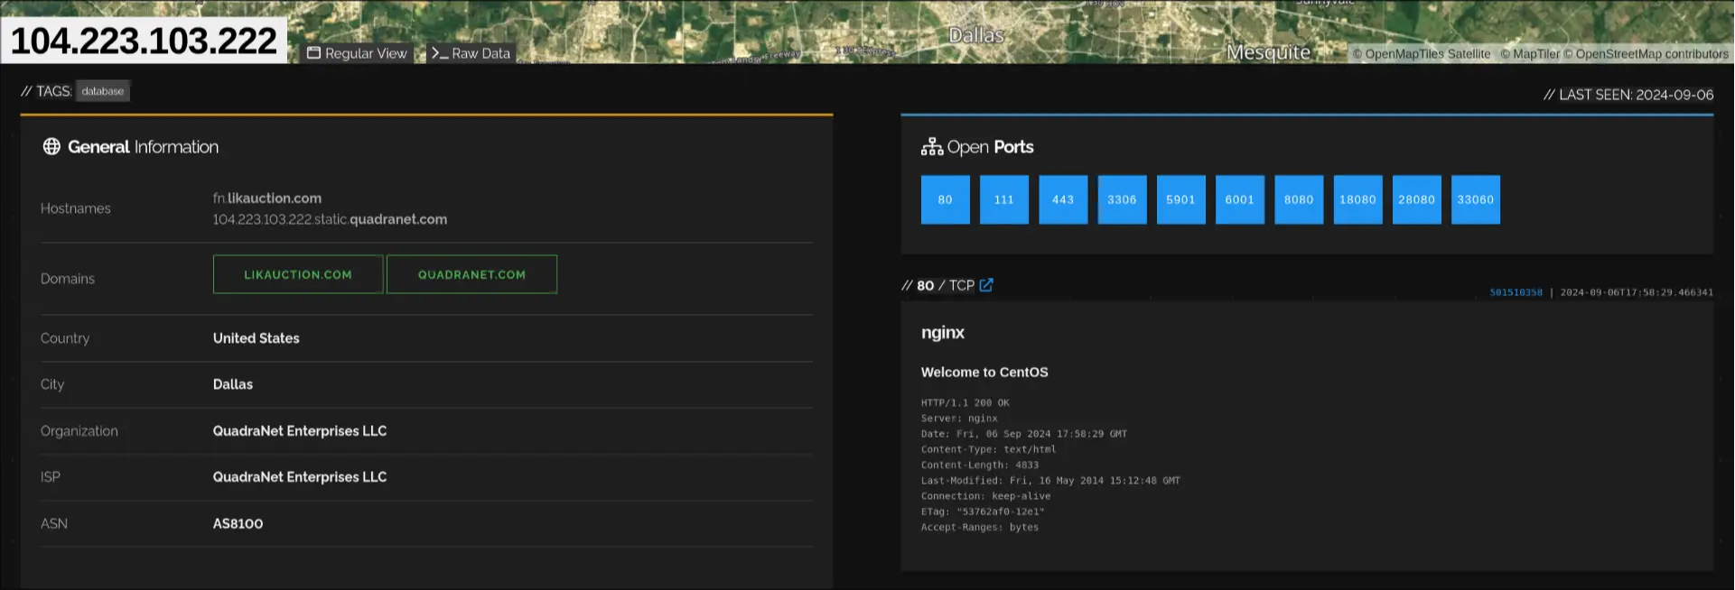Select open port 8080
This screenshot has height=590, width=1735.
[x=1299, y=199]
